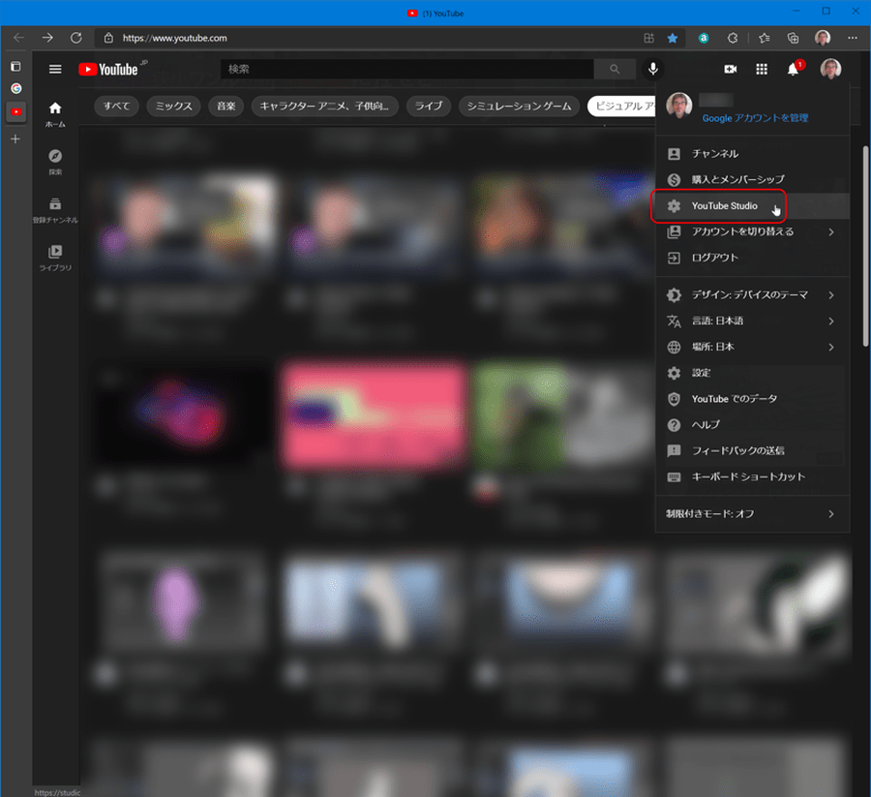Click the voice search microphone icon
Viewport: 871px width, 797px height.
(653, 69)
